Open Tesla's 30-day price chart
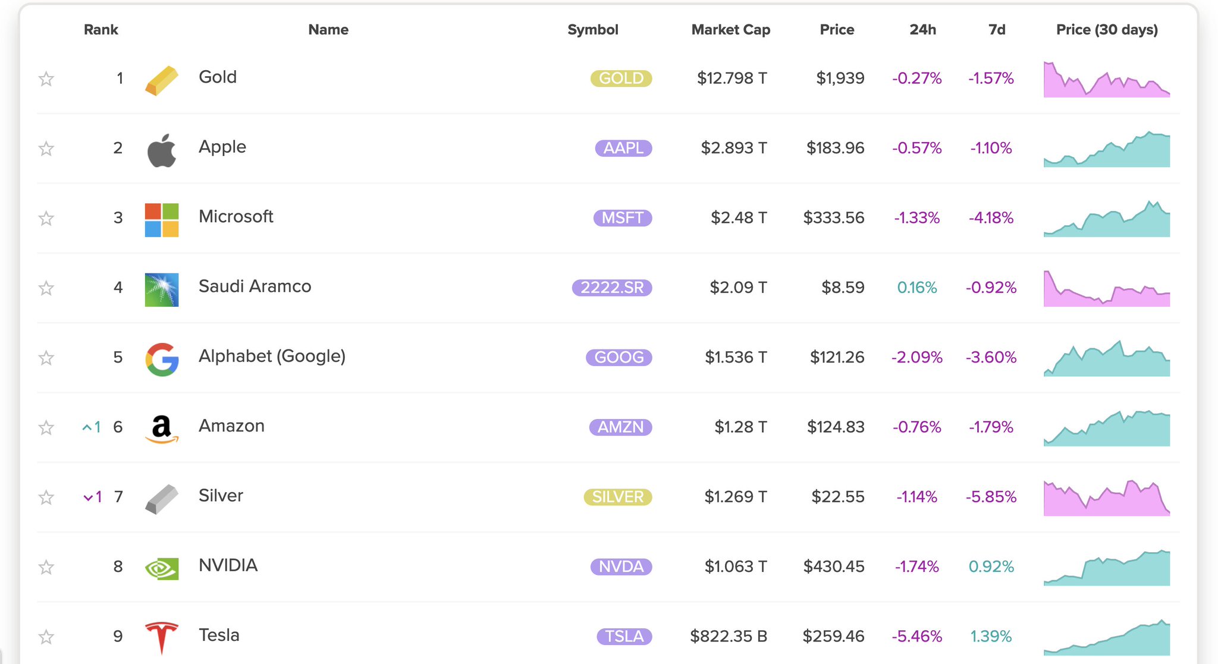Screen dimensions: 1218x664 (1107, 637)
